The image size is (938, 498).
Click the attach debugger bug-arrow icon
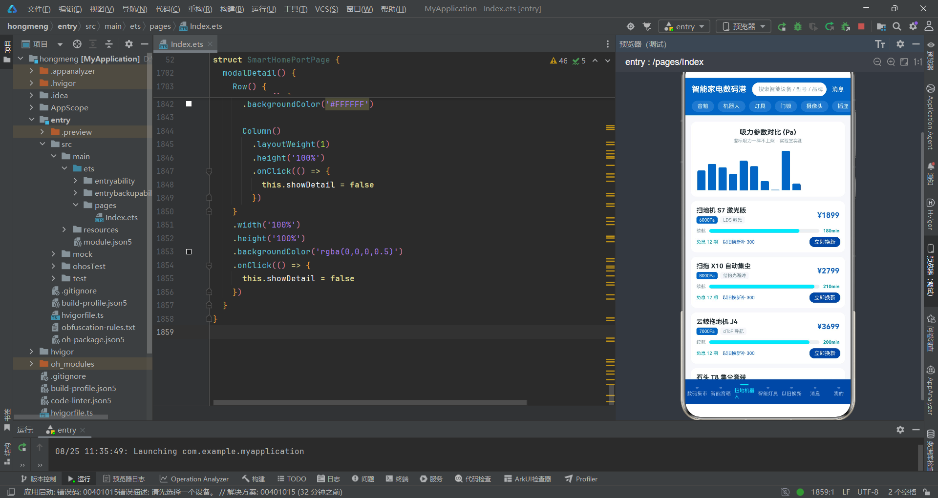pyautogui.click(x=846, y=26)
